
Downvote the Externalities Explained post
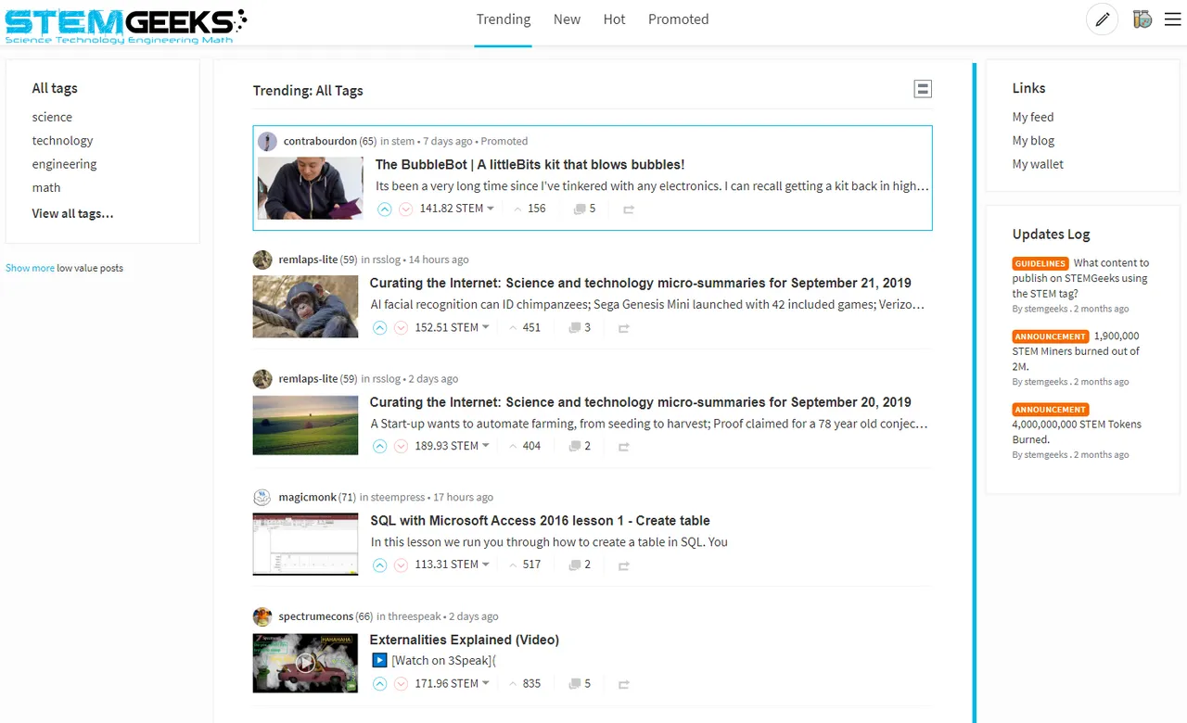click(x=401, y=684)
